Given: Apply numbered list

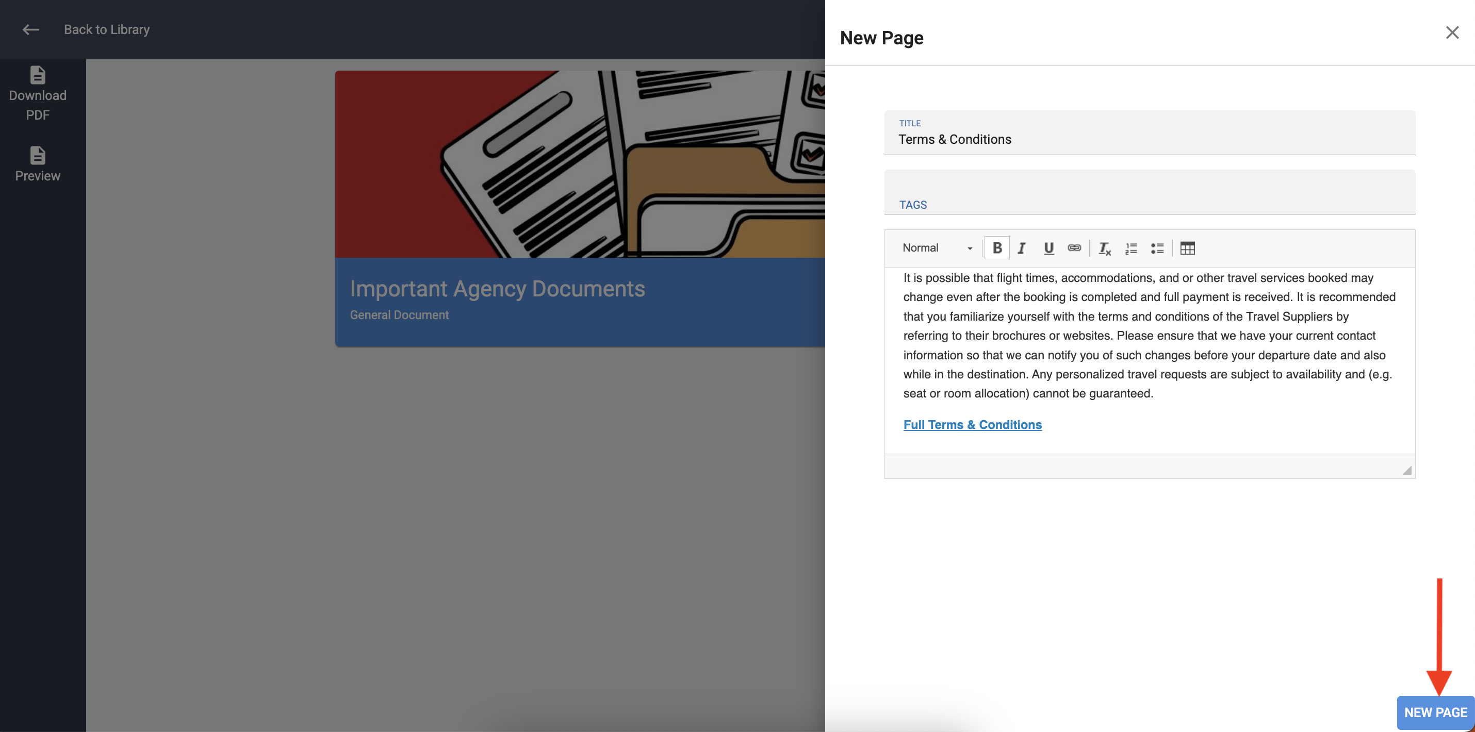Looking at the screenshot, I should 1131,248.
